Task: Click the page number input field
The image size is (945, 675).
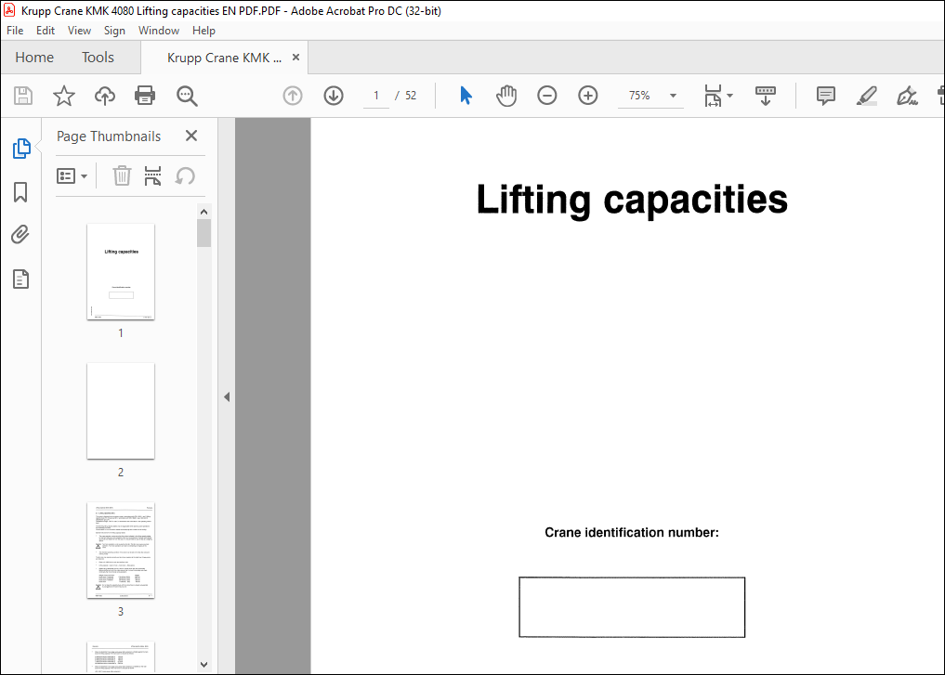Action: tap(376, 96)
